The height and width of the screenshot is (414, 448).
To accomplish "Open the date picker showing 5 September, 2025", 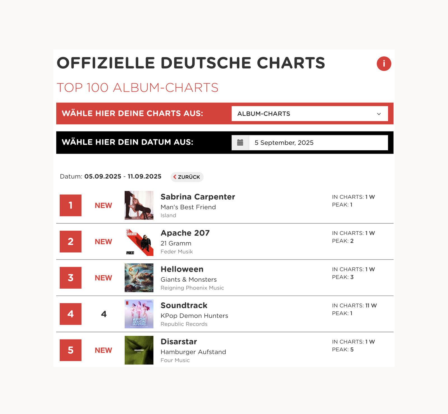I will click(316, 142).
